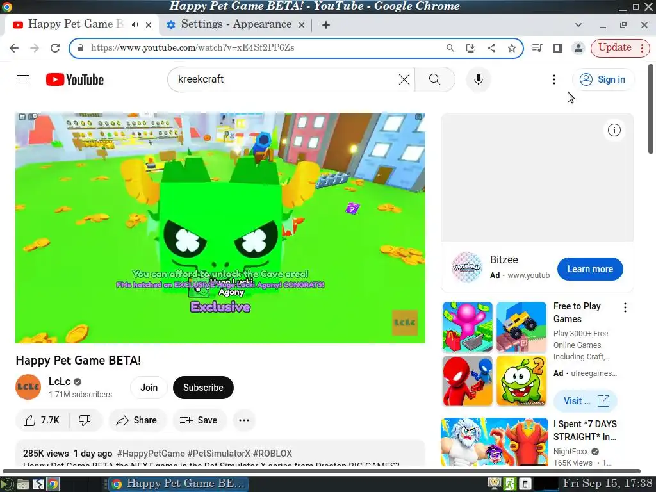Click the Chrome Update button
The image size is (656, 492).
(620, 47)
